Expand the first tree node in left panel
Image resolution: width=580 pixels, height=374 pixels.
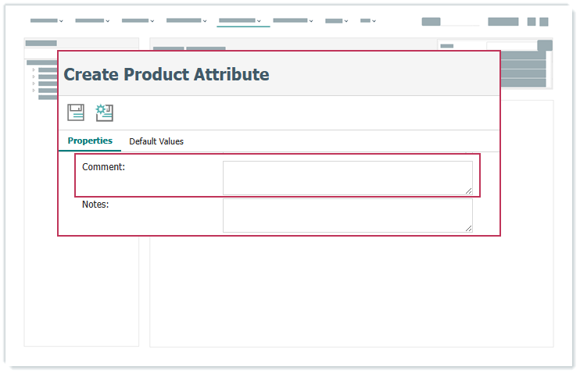(x=33, y=70)
